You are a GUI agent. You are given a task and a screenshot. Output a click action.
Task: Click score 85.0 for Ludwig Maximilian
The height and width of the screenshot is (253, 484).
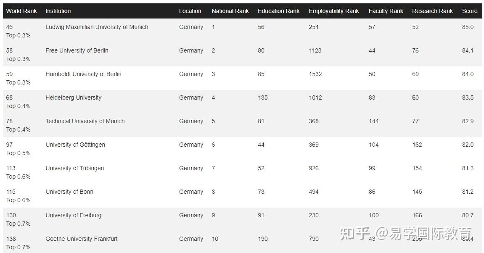468,27
